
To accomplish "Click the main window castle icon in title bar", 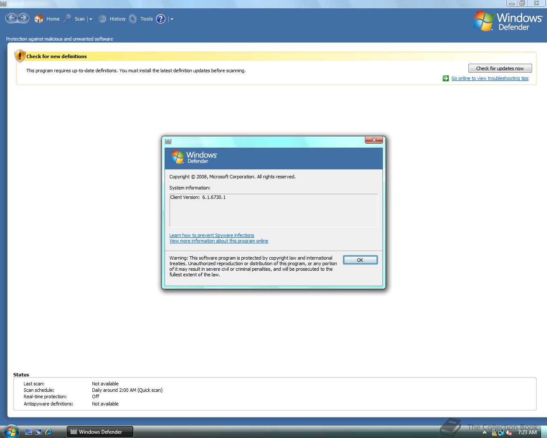I will pos(3,3).
